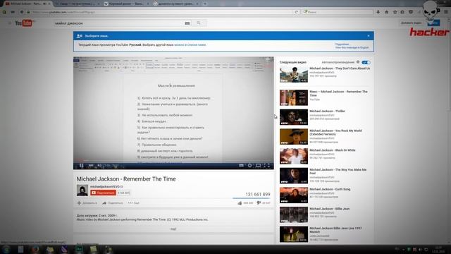
Task: Enter fullscreen from the video player
Action: click(x=266, y=165)
